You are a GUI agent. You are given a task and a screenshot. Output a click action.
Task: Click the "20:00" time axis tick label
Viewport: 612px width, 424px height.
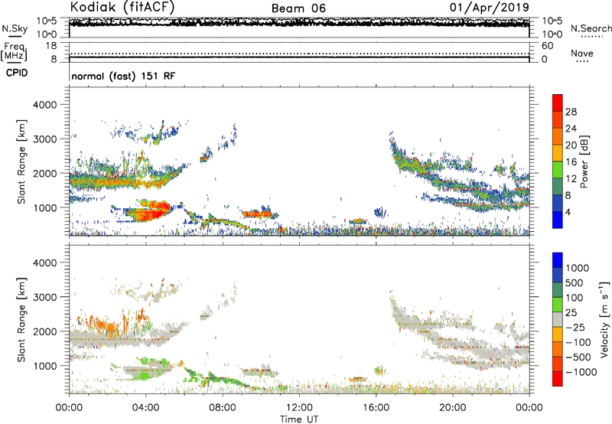tap(453, 408)
